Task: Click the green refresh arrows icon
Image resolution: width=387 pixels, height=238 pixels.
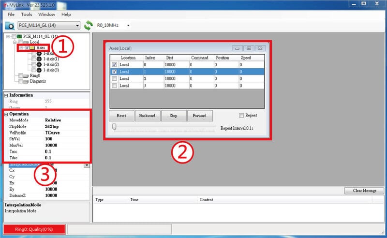Action: pos(89,25)
